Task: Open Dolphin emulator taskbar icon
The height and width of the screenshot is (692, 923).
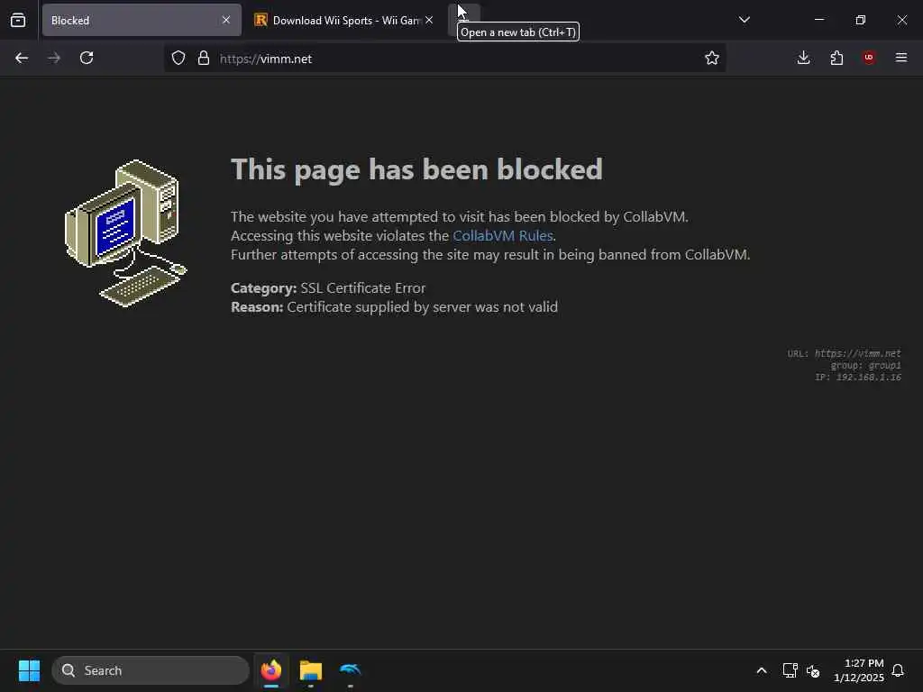Action: point(351,670)
